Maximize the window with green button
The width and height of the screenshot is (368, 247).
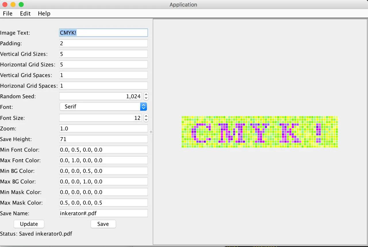pyautogui.click(x=21, y=5)
